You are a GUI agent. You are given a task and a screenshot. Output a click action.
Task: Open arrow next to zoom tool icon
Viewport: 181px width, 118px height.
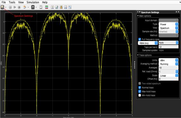point(36,7)
